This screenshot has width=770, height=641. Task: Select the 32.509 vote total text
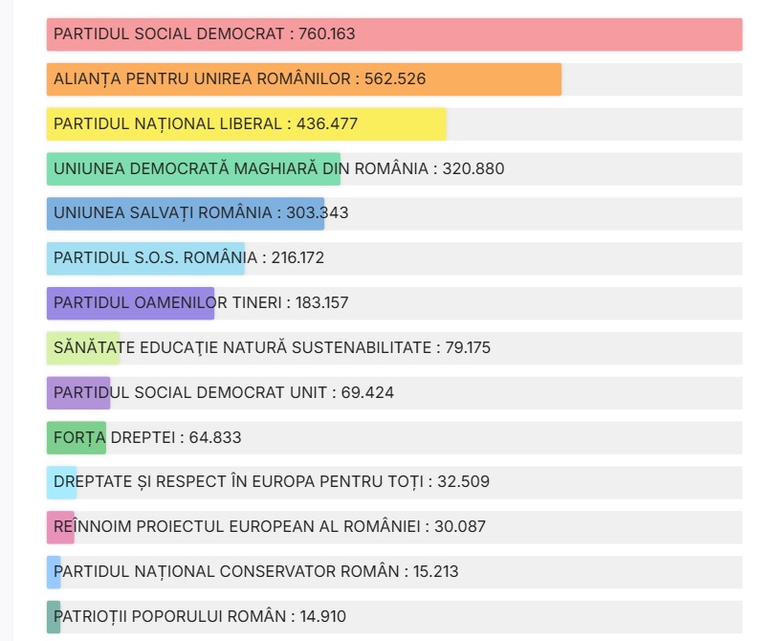click(463, 482)
